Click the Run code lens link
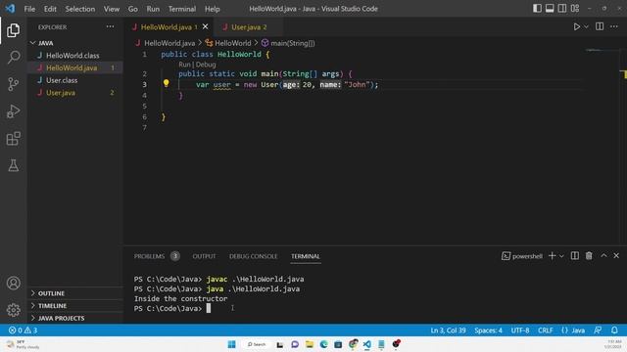This screenshot has height=352, width=627. 184,65
